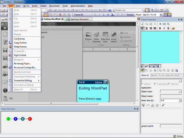Open the Administration menu

point(78,6)
